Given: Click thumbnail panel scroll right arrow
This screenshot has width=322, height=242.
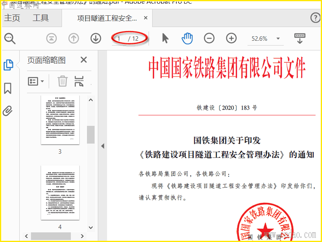Looking at the screenshot, I should coord(82,236).
